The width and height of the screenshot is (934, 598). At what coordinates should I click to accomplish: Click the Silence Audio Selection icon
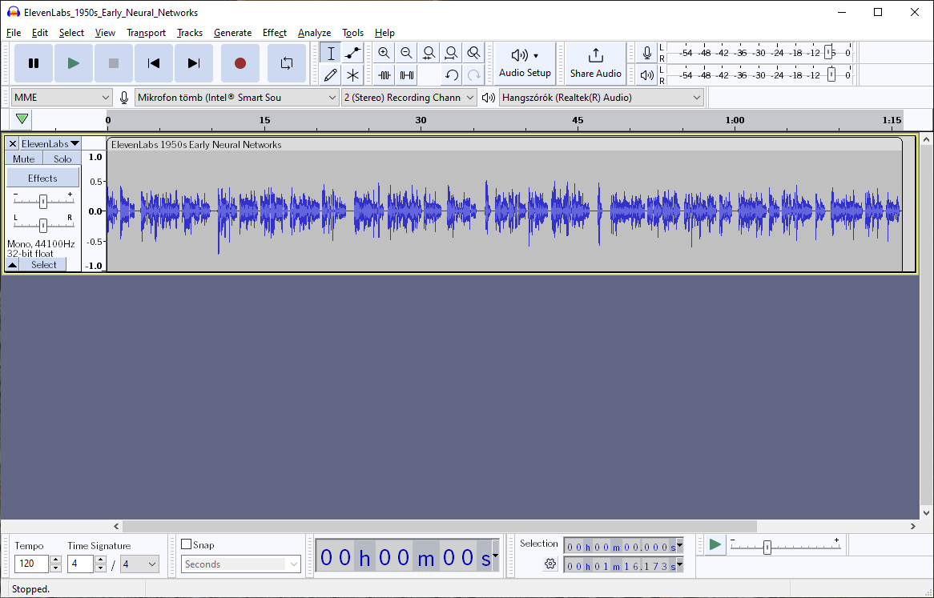[x=406, y=74]
